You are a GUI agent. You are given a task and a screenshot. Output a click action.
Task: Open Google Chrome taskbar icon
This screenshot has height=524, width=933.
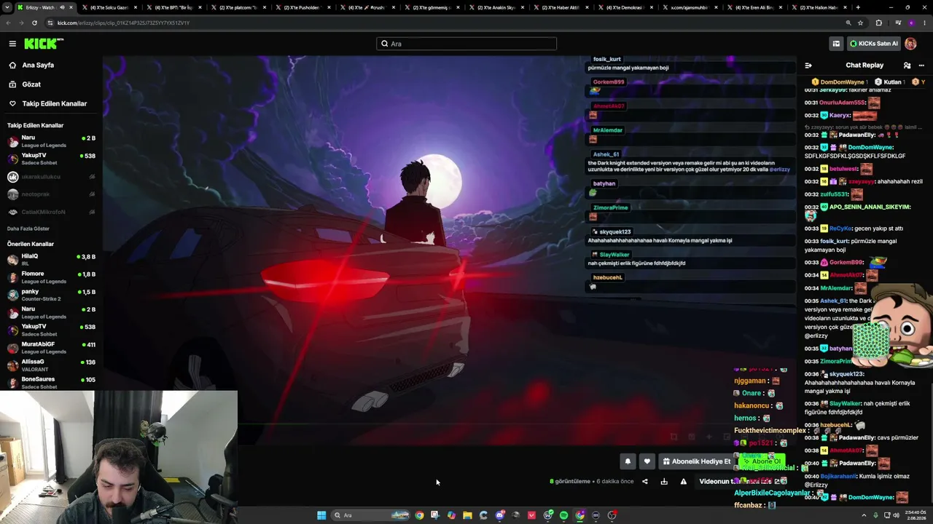tap(419, 515)
